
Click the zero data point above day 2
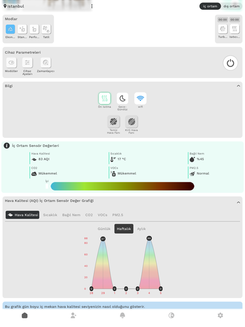tap(126, 289)
